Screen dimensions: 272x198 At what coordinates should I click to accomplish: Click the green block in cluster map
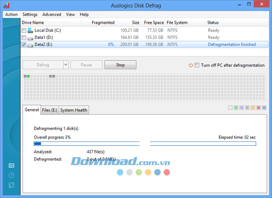[28, 76]
